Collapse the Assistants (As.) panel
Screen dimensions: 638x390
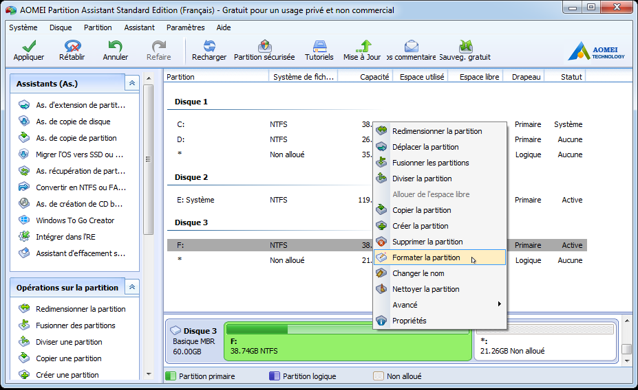coord(132,83)
